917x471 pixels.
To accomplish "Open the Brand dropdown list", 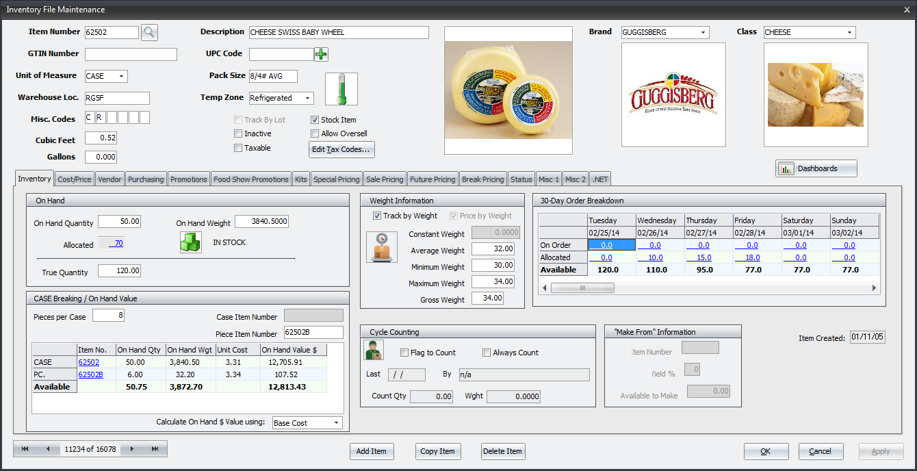I will pyautogui.click(x=703, y=32).
